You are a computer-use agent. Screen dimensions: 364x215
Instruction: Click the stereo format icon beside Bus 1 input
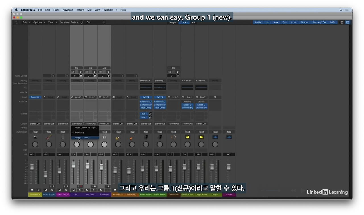click(183, 97)
